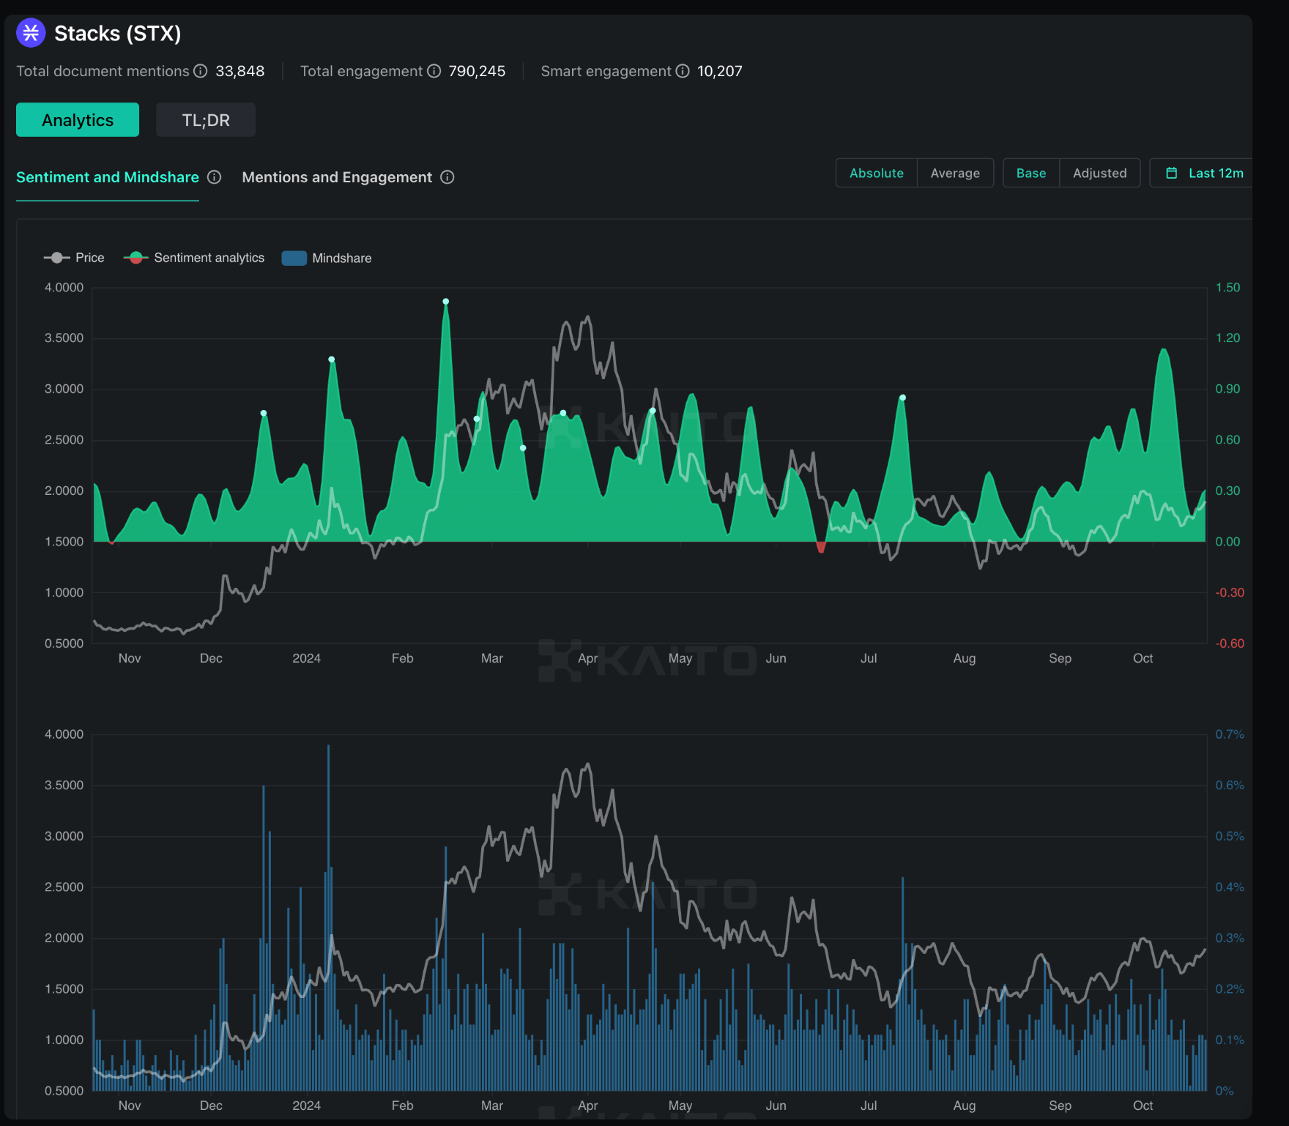Click the Oct label on lower chart axis
Viewport: 1289px width, 1126px height.
[1143, 1106]
